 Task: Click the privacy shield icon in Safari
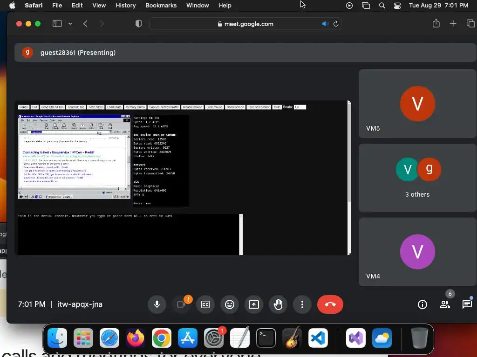coord(139,24)
